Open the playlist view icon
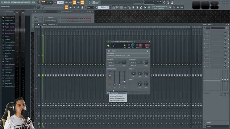 point(114,7)
